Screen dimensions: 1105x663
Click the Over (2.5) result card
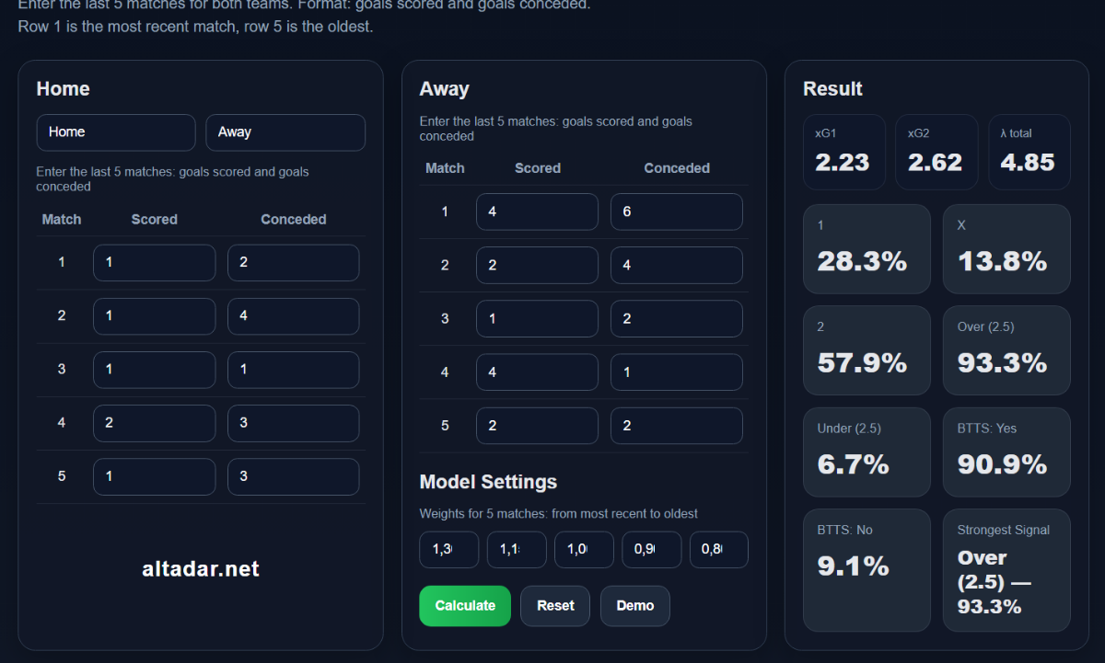pos(1006,350)
